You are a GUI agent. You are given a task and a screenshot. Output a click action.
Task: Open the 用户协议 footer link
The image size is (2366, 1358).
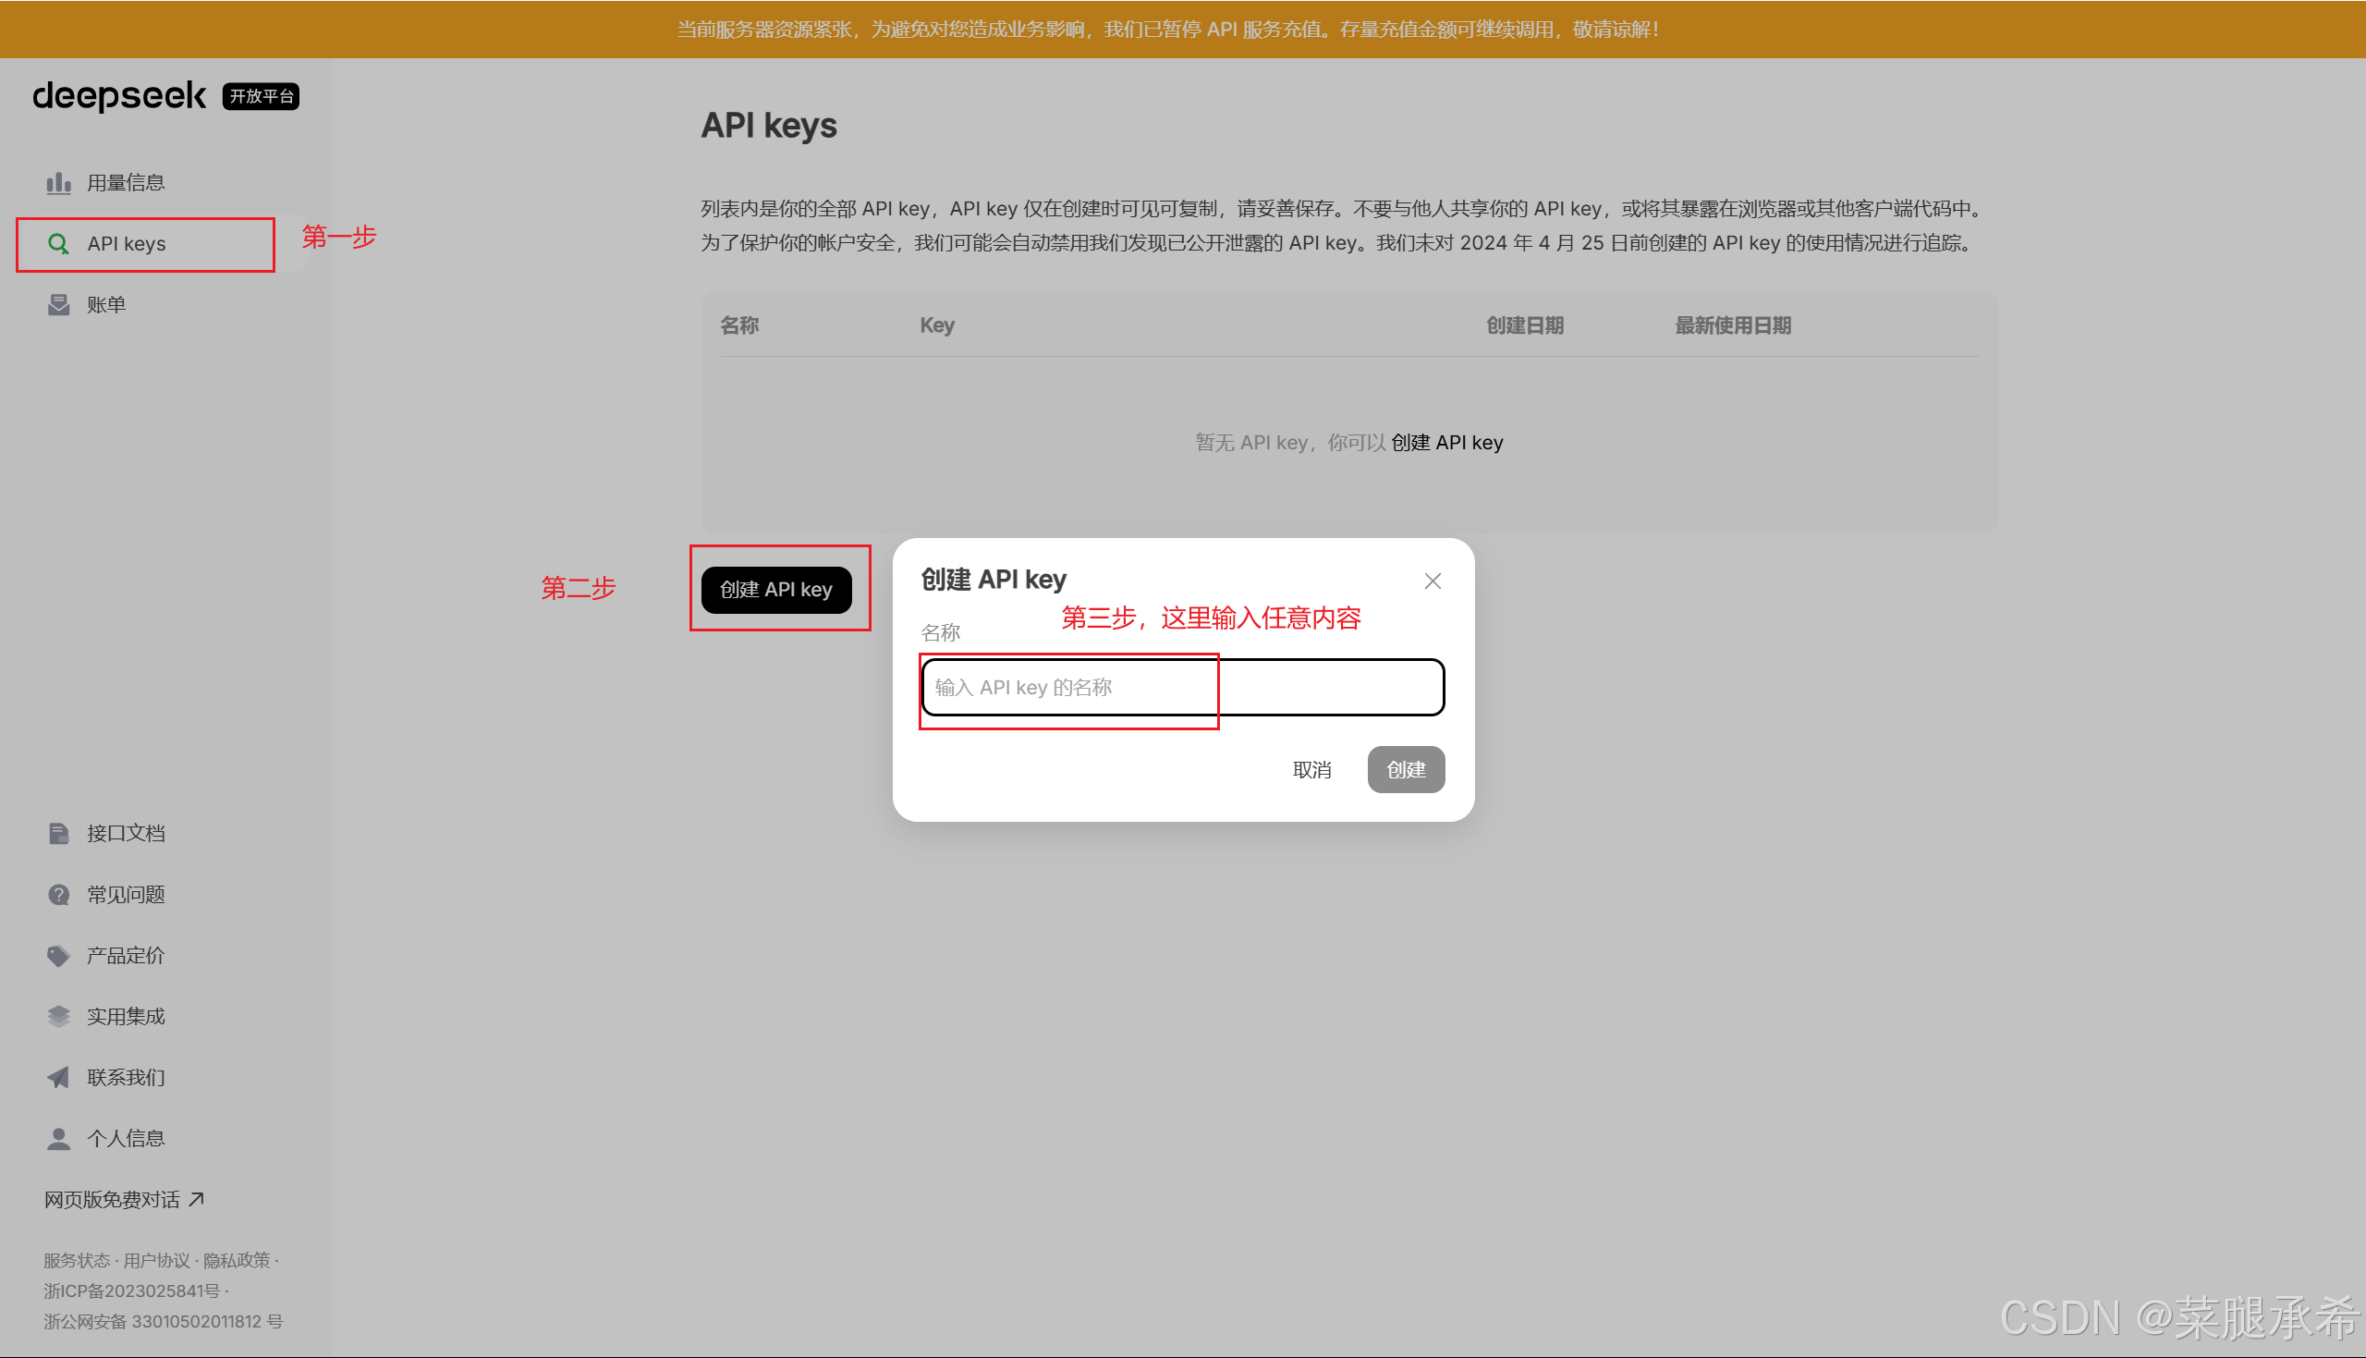coord(156,1261)
